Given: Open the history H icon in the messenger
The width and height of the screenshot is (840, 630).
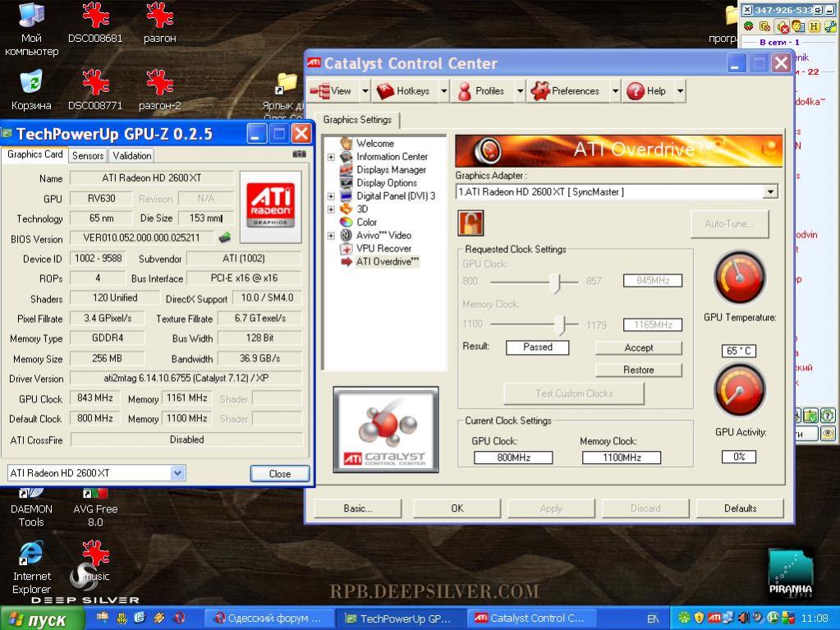Looking at the screenshot, I should coord(815,25).
